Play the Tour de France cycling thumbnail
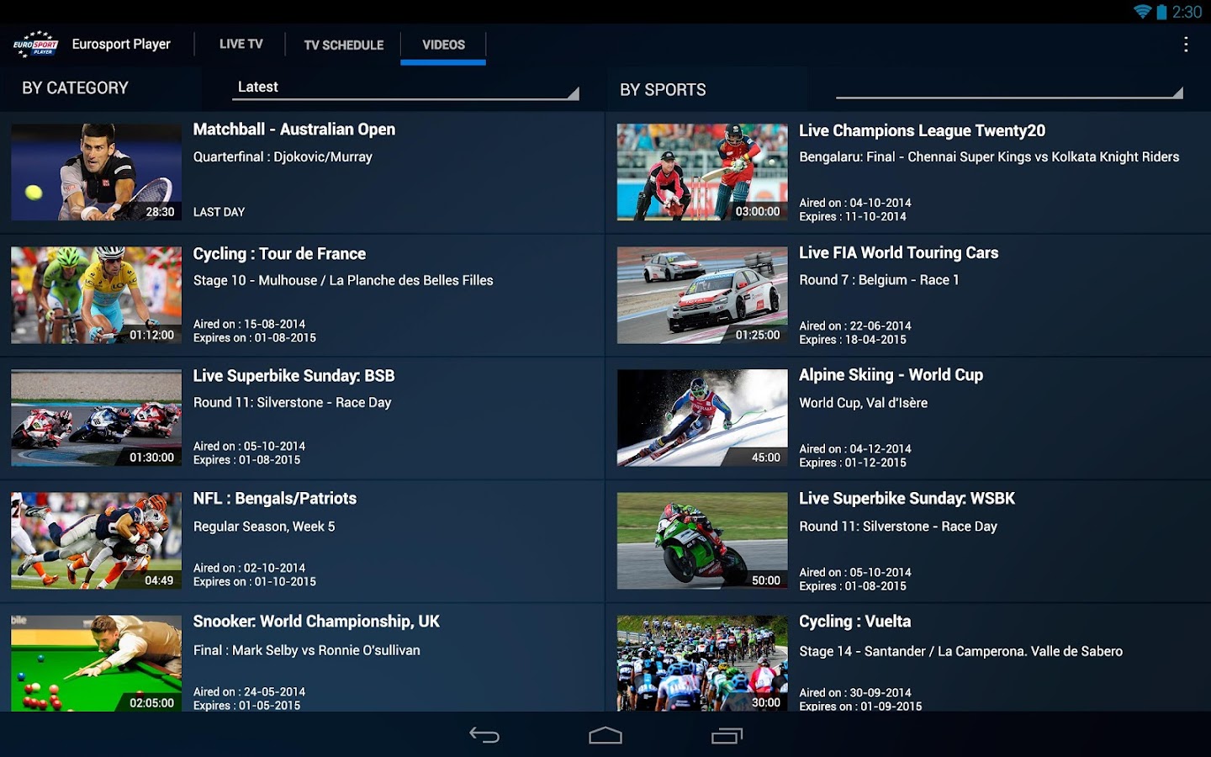The image size is (1211, 757). 96,295
